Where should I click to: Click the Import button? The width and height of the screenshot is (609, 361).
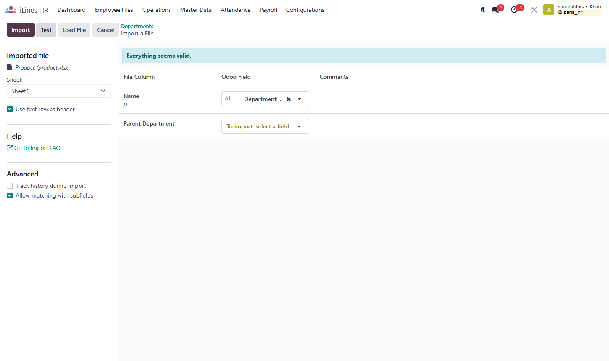click(x=21, y=30)
